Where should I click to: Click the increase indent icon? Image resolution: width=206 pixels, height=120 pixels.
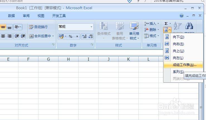coord(23,36)
